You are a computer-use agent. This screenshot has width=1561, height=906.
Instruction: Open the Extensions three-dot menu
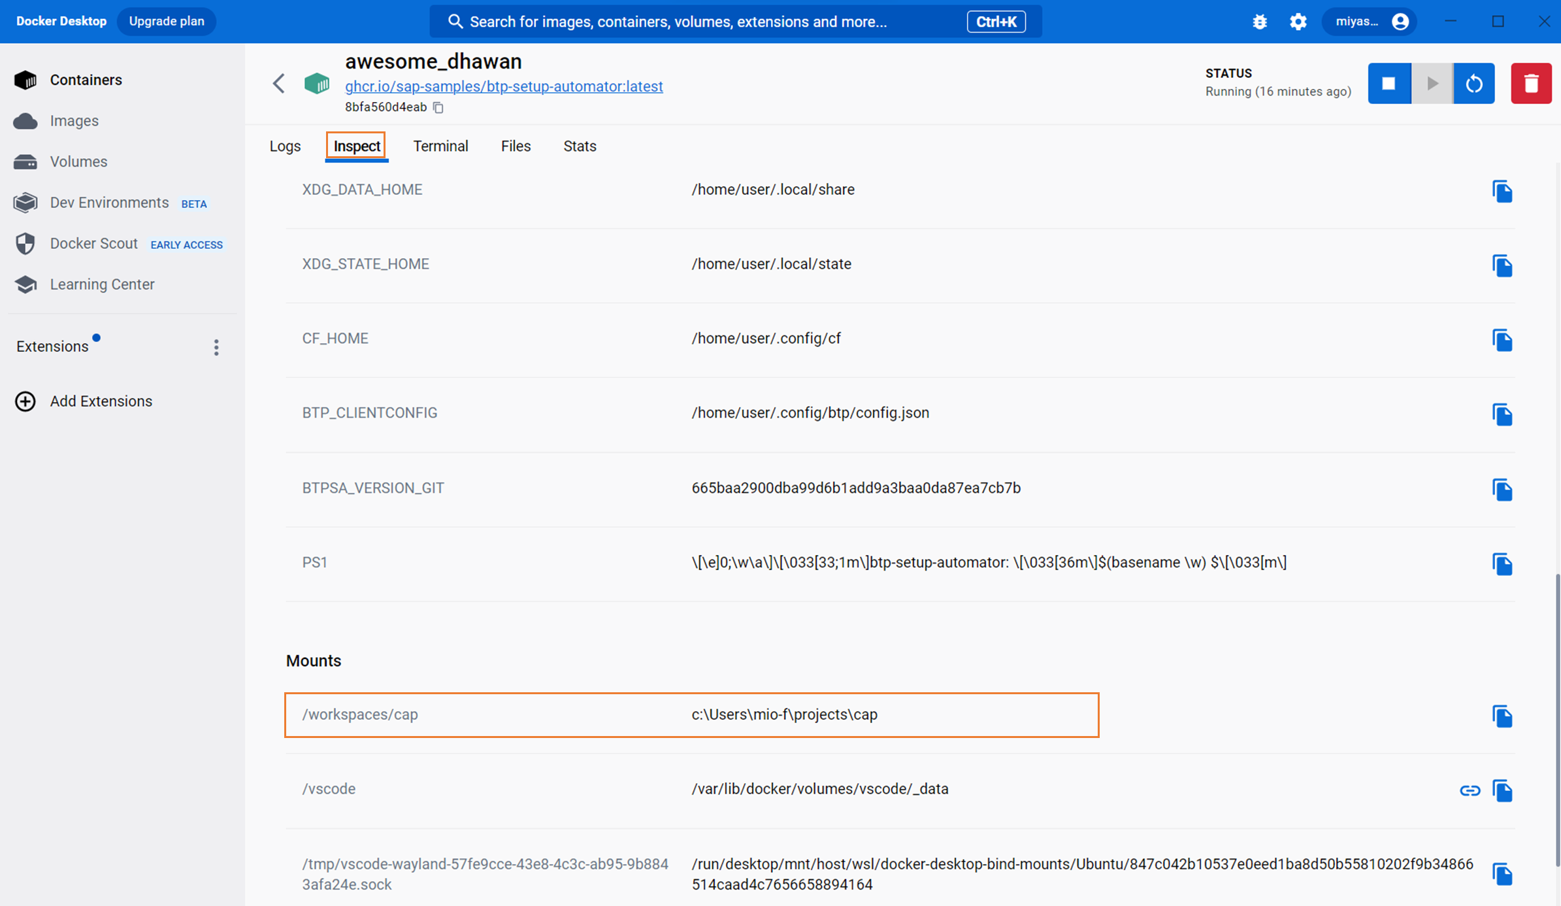coord(216,347)
